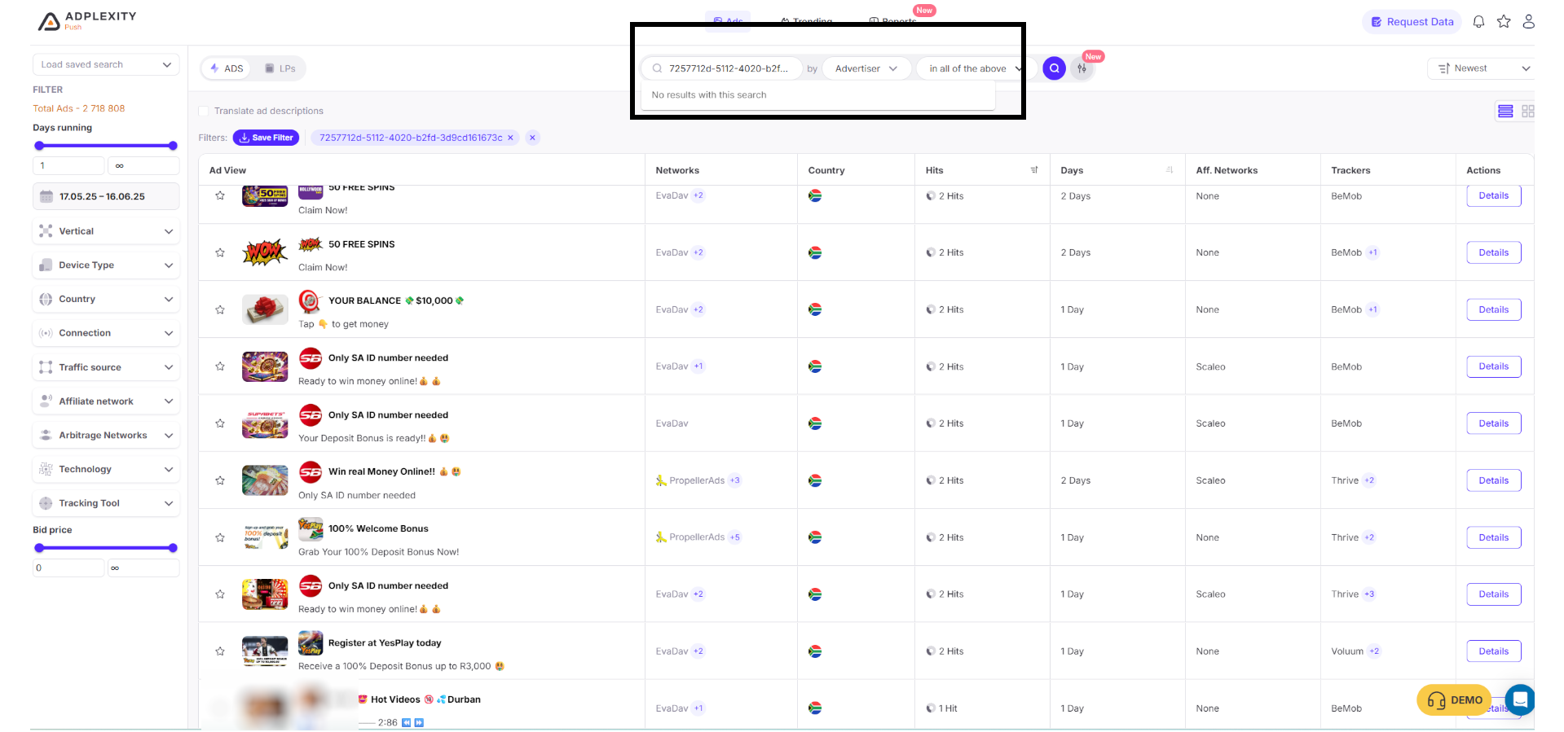Screen dimensions: 1564x732
Task: Click the Total Ads - 2 718 808 text
Action: click(x=79, y=108)
